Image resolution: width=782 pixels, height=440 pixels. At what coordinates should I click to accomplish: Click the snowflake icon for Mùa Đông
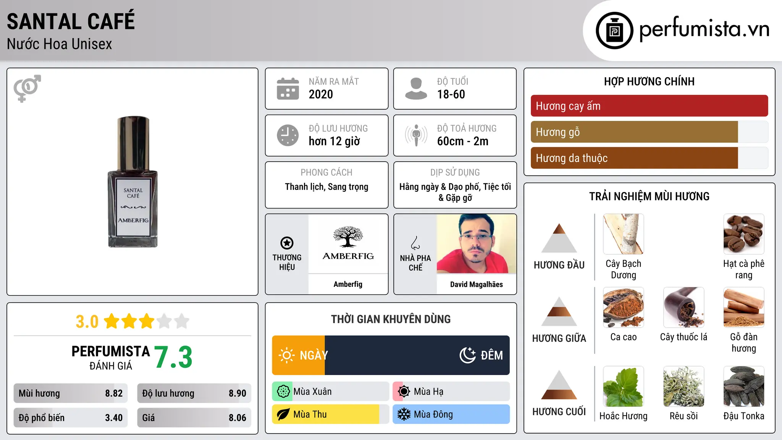404,414
